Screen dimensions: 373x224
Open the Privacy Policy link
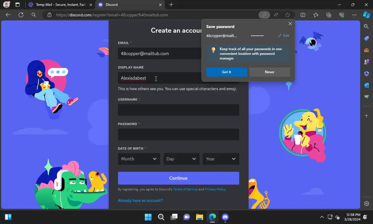[215, 189]
